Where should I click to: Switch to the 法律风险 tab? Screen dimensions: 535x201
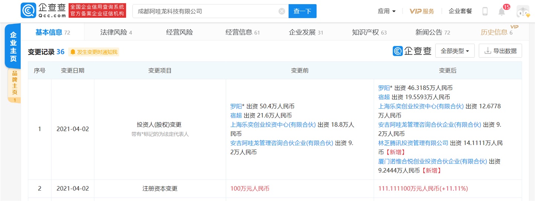tap(116, 32)
